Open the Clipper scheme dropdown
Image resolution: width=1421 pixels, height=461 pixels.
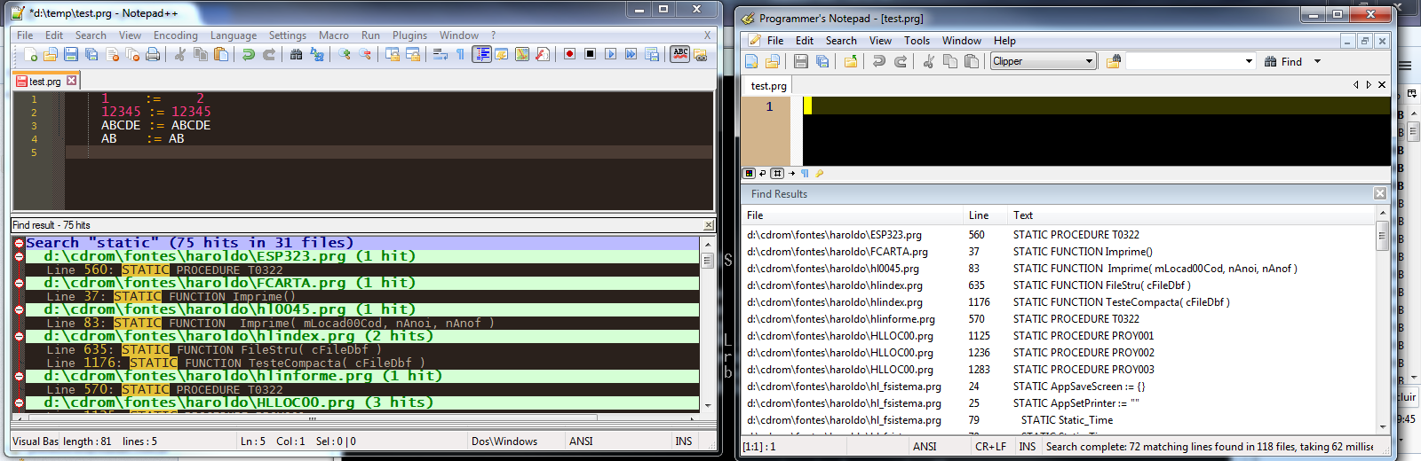click(1089, 61)
